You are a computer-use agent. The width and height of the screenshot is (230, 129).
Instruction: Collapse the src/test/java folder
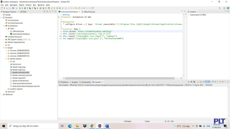pos(4,26)
